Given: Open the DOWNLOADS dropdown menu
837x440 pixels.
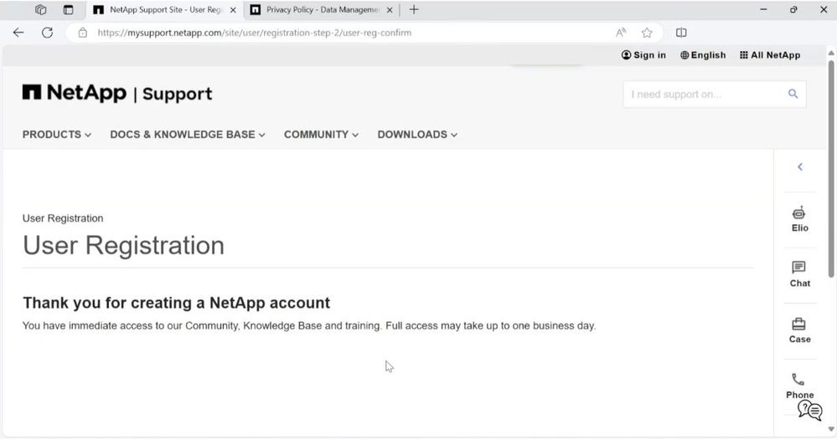Looking at the screenshot, I should [x=417, y=135].
